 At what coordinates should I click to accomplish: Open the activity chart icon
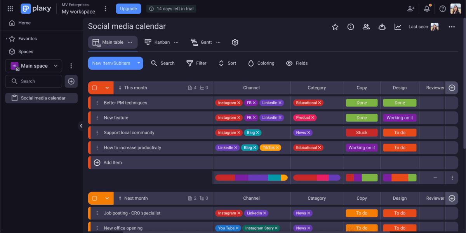click(398, 27)
